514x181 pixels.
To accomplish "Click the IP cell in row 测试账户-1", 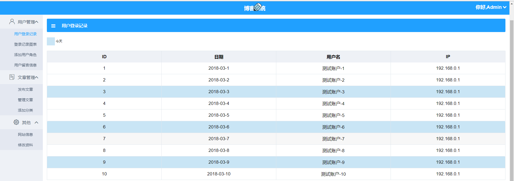I will [448, 68].
